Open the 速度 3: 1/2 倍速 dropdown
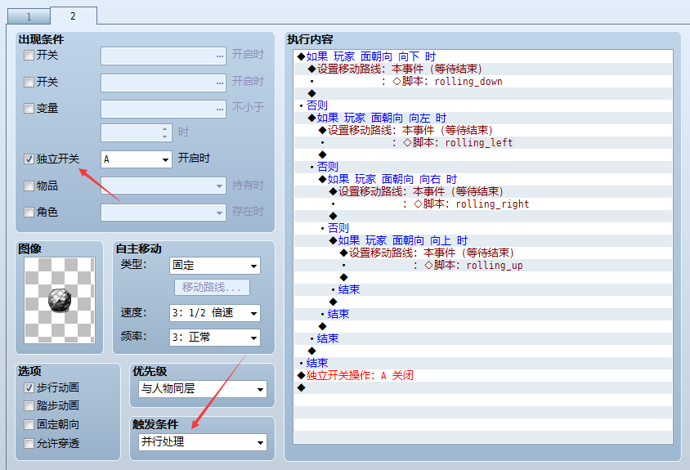 (215, 313)
